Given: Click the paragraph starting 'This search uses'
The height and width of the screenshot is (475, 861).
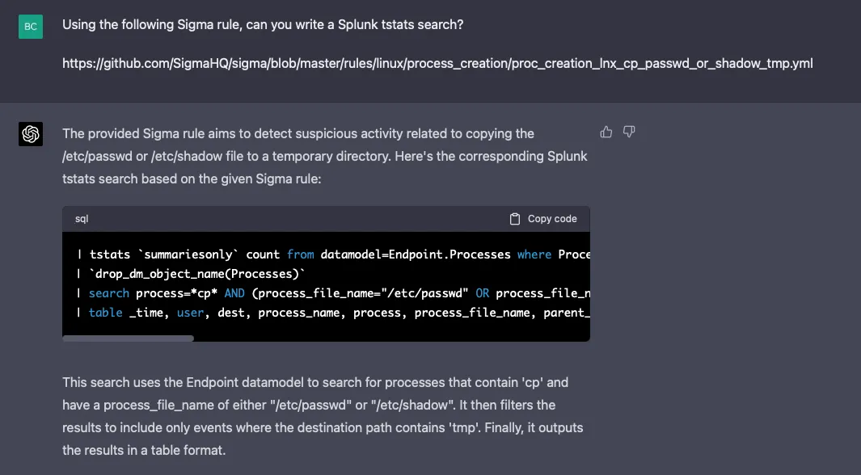Looking at the screenshot, I should coord(323,416).
